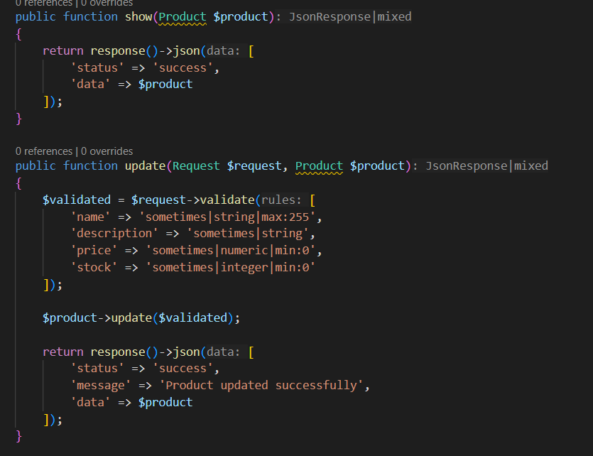The width and height of the screenshot is (593, 456).
Task: Click the 'update' function name in its signature
Action: [145, 165]
